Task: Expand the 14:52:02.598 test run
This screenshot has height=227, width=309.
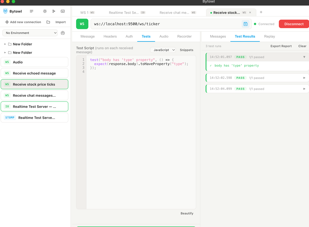Action: 304,78
